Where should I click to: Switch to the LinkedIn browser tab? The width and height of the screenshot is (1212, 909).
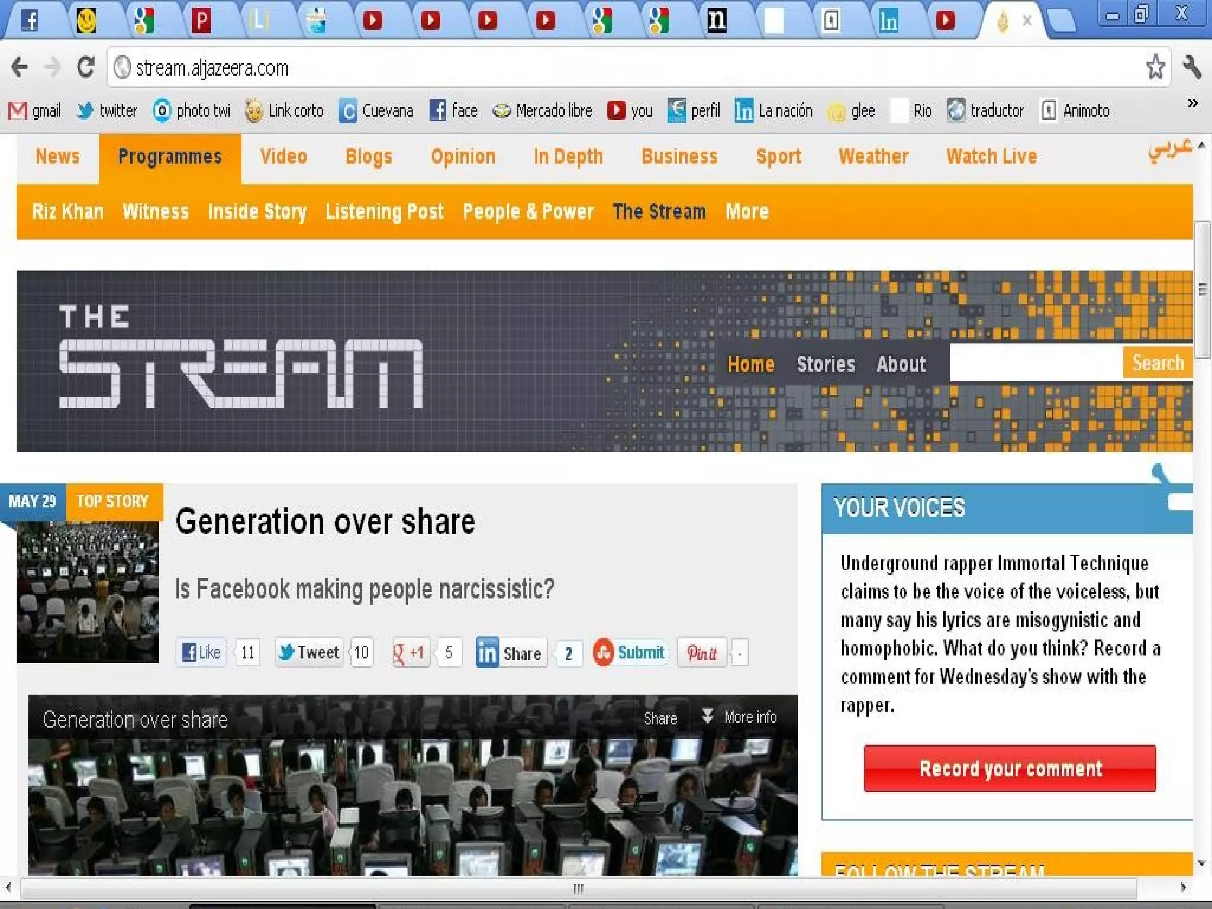pos(888,20)
